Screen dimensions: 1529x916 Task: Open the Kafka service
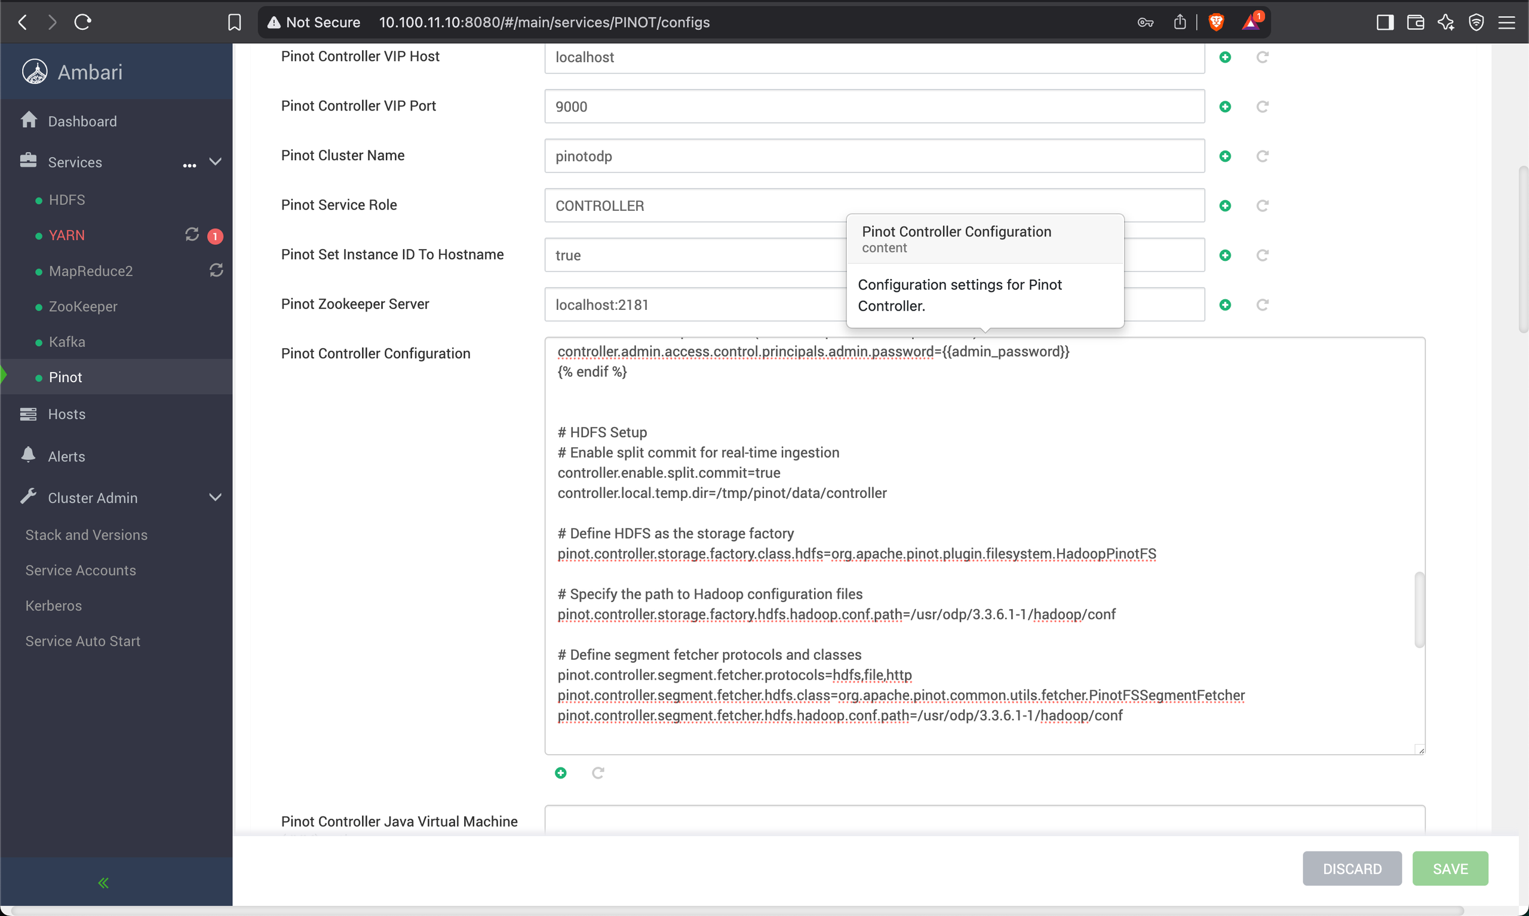click(67, 342)
